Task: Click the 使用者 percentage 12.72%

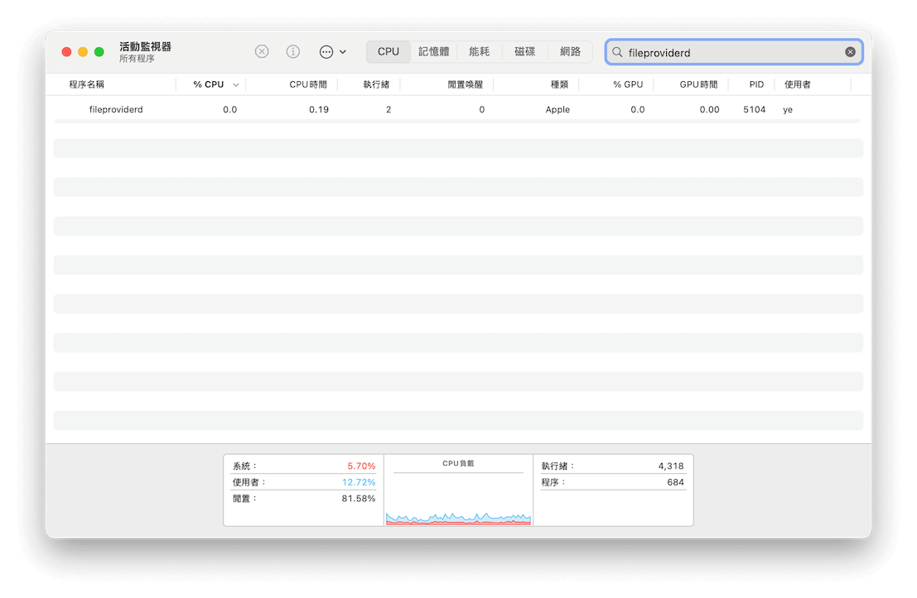Action: (x=359, y=482)
